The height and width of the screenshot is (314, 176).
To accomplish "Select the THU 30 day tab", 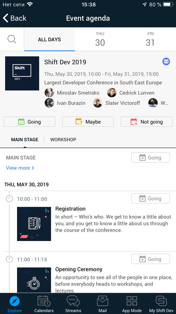I will click(x=100, y=39).
